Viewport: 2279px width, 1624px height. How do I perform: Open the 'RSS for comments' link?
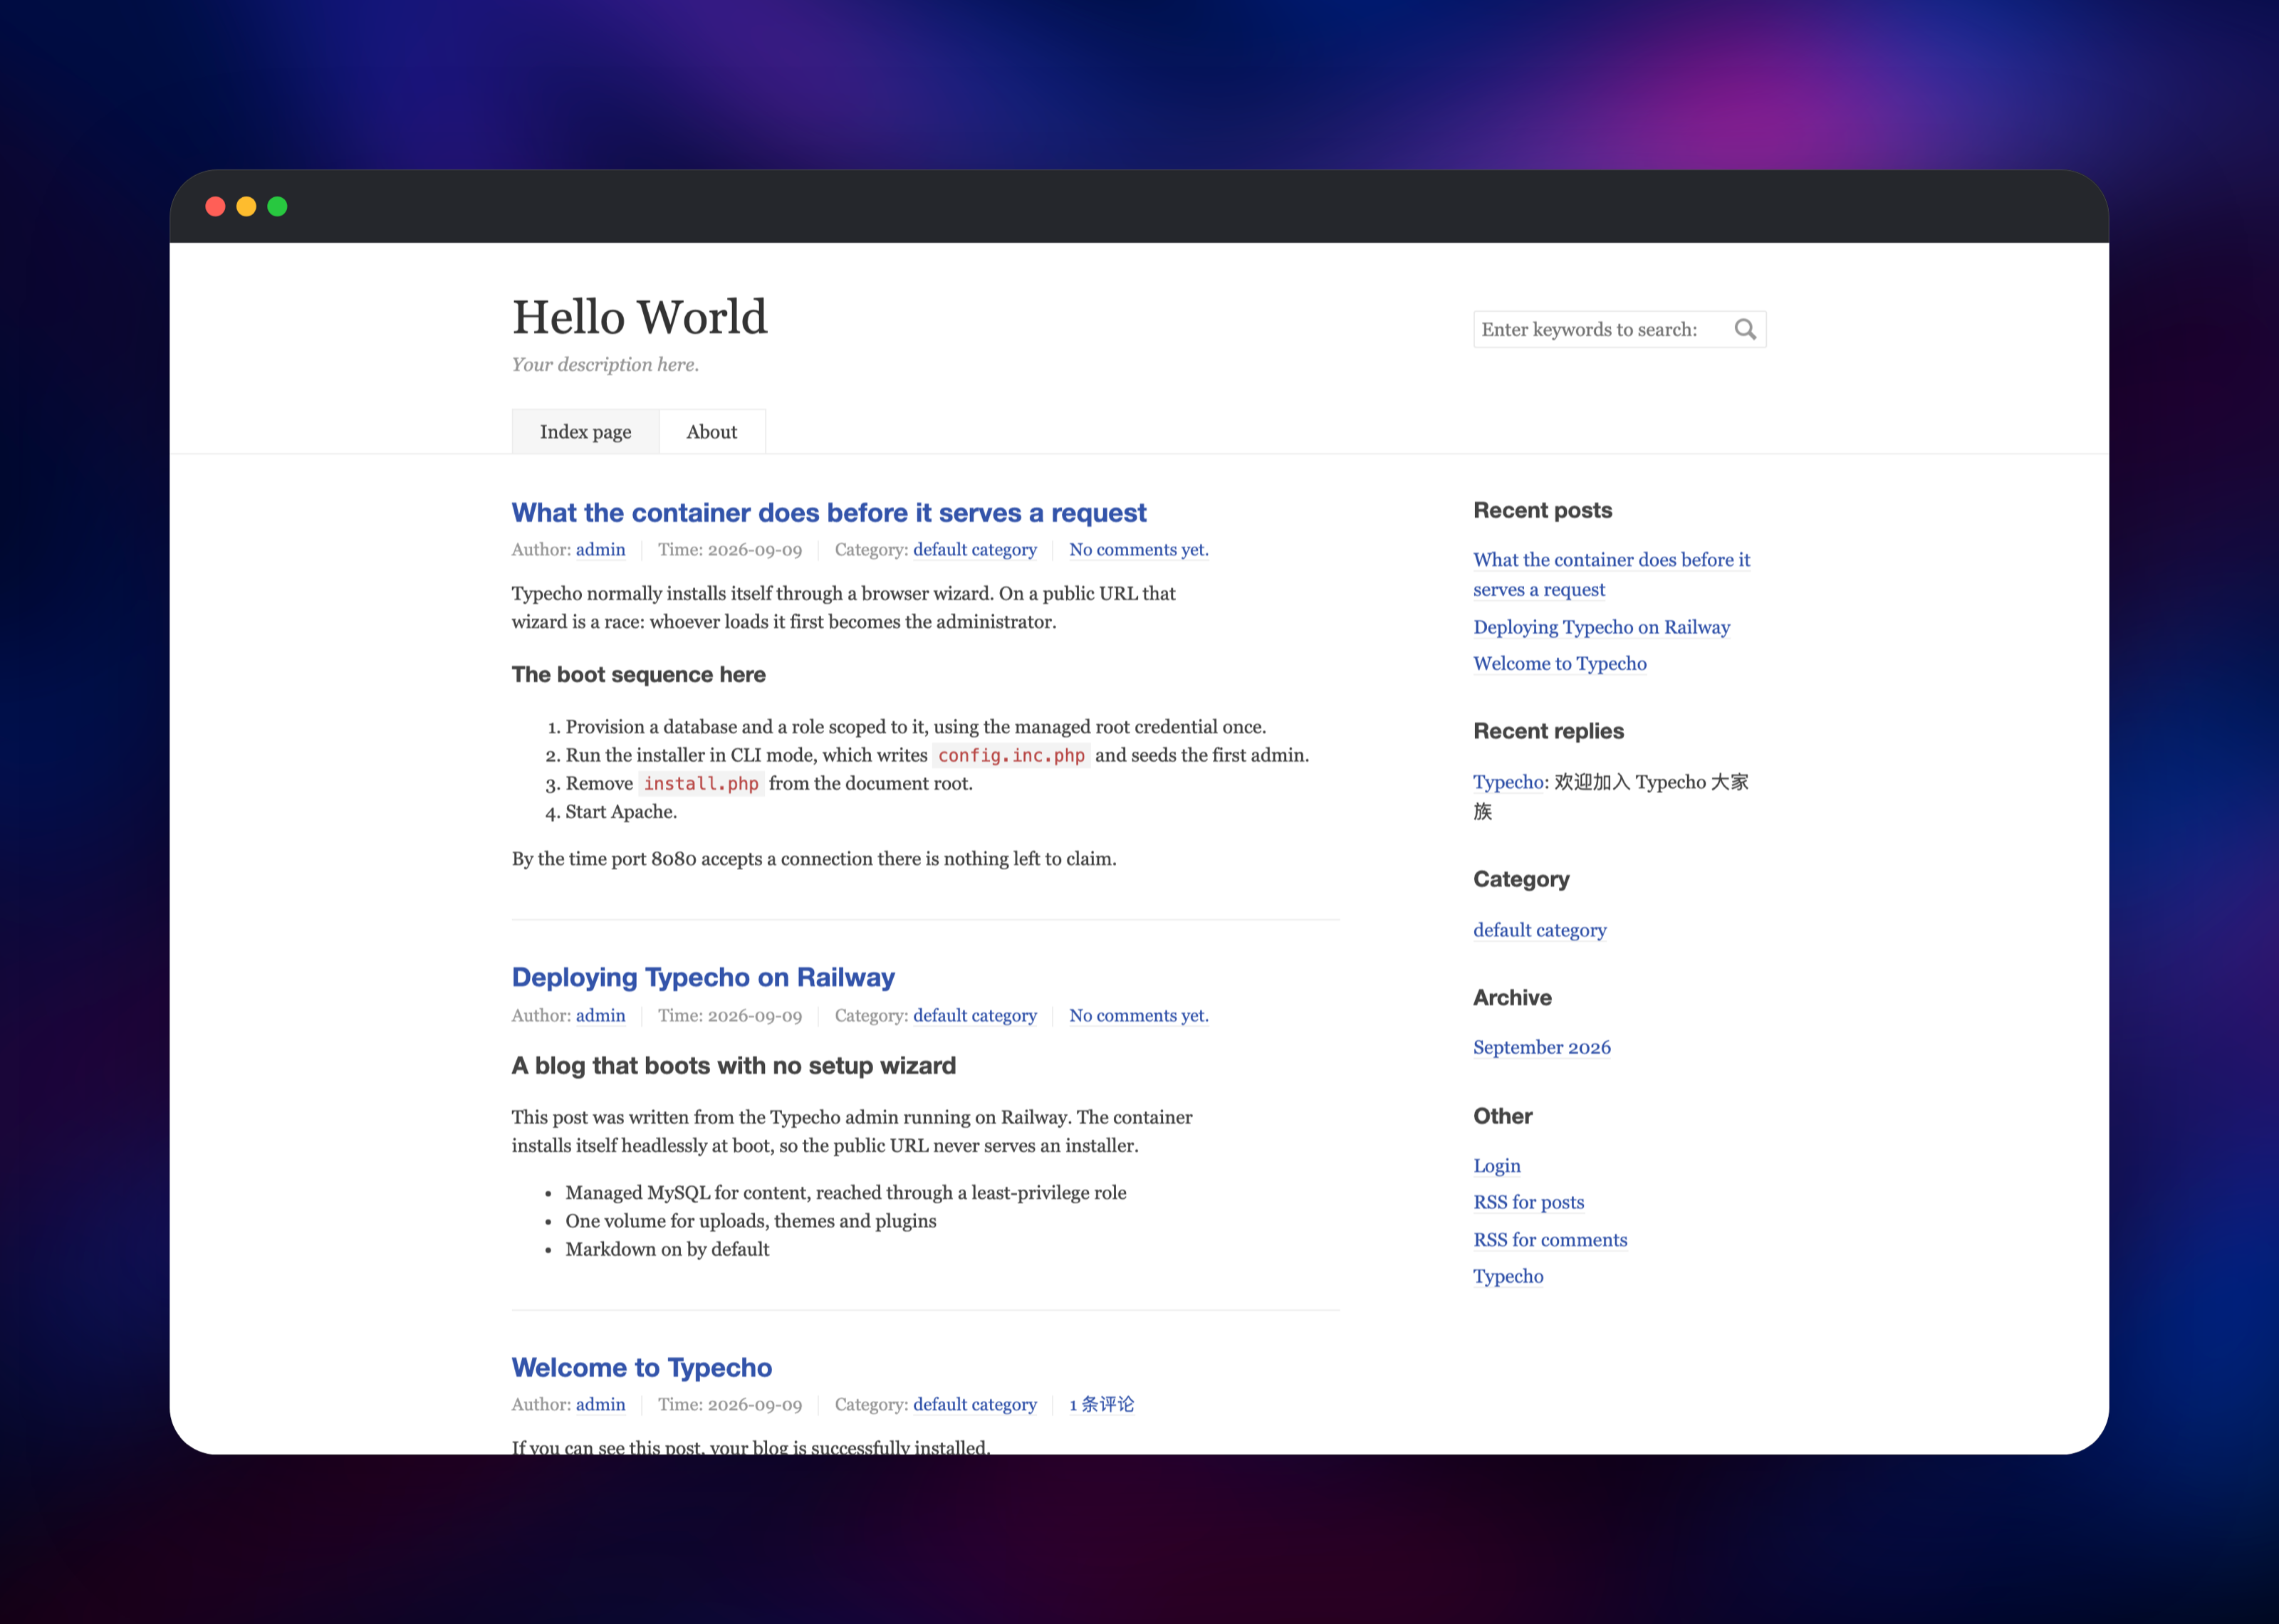click(1550, 1240)
